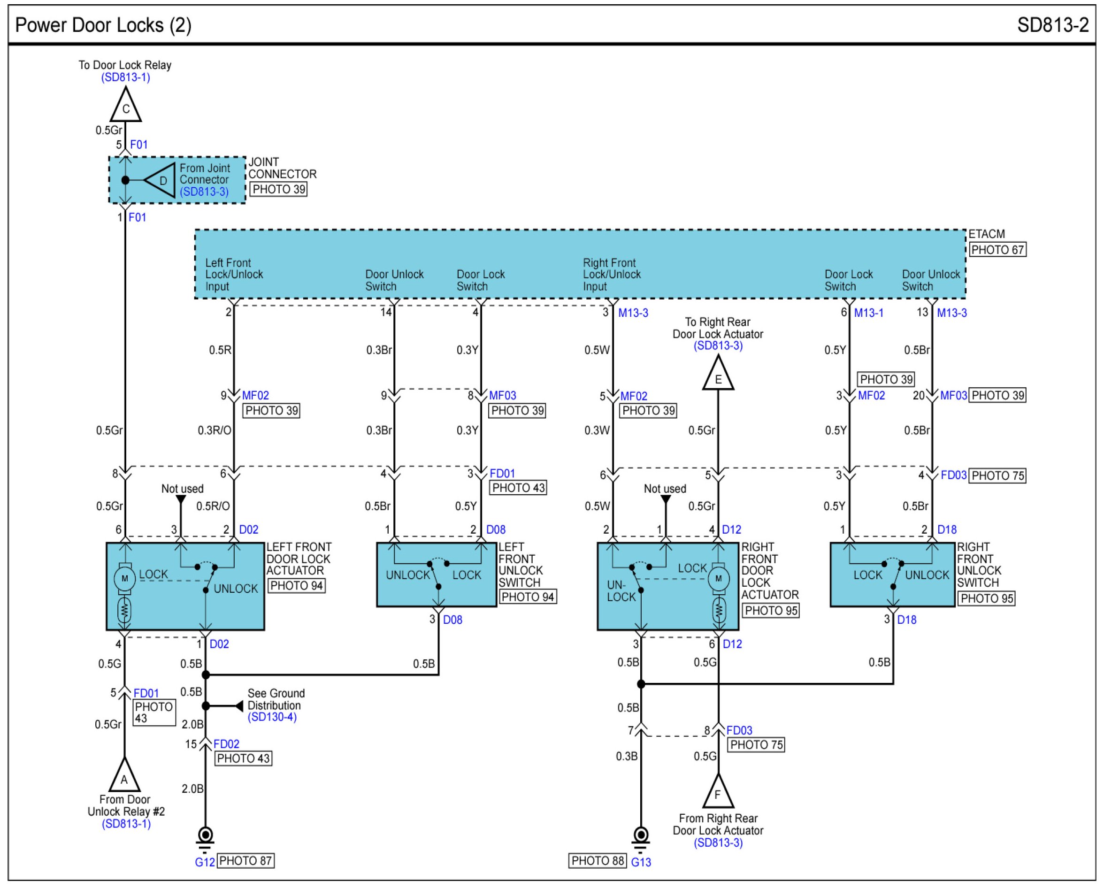1104x888 pixels.
Task: Click PHOTO 94 under left front door lock actuator
Action: (x=297, y=585)
